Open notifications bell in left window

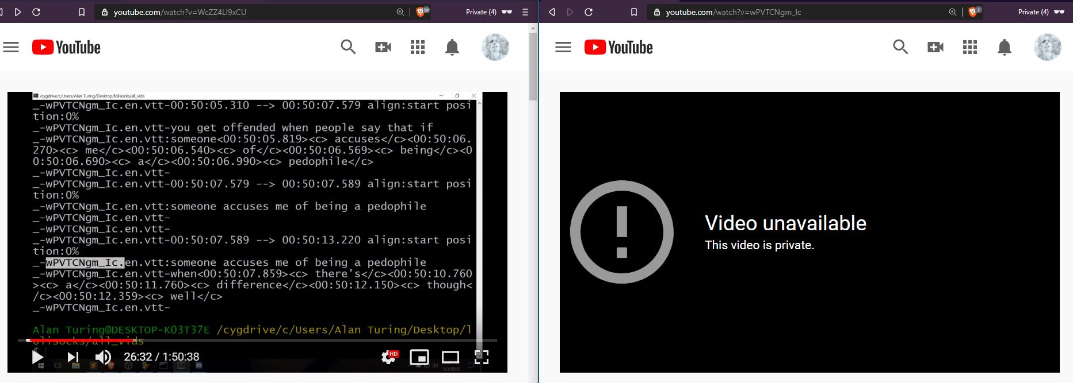[x=452, y=47]
